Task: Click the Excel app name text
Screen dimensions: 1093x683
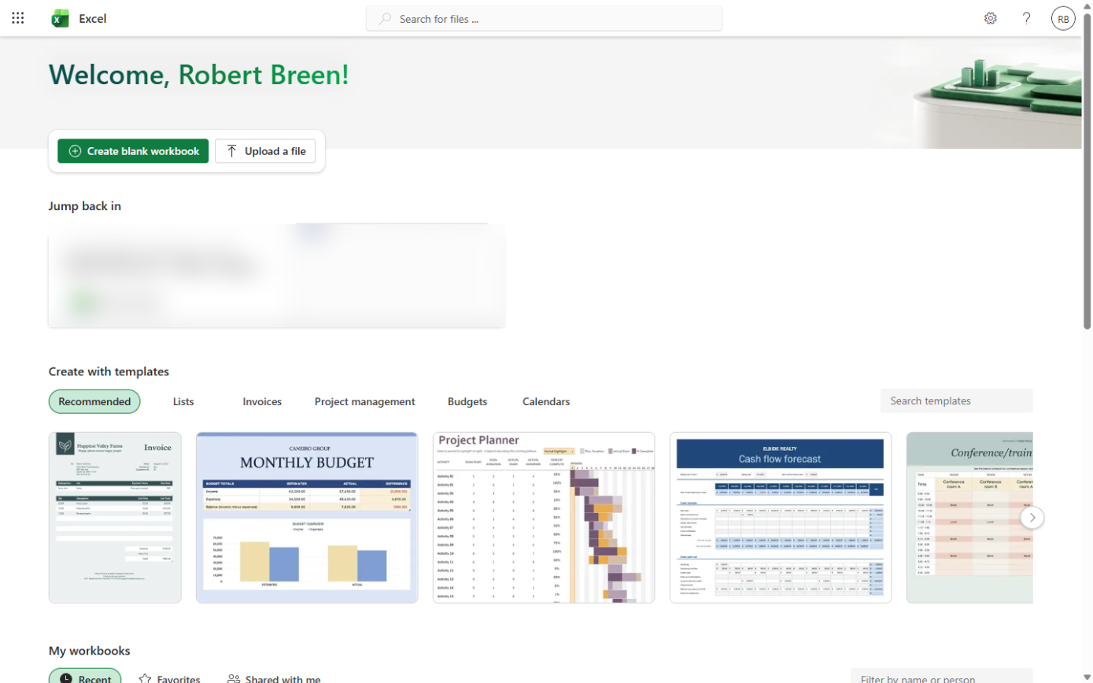Action: (93, 19)
